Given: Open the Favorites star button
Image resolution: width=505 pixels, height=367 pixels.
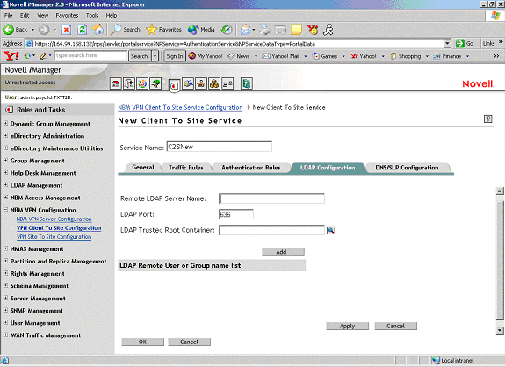Looking at the screenshot, I should 163,30.
